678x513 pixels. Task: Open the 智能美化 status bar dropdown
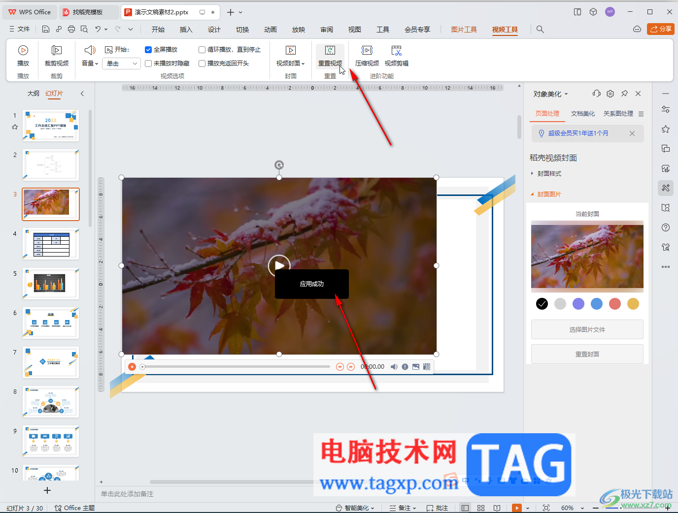click(355, 508)
